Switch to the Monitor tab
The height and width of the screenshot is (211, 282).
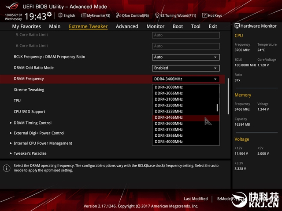(x=156, y=26)
